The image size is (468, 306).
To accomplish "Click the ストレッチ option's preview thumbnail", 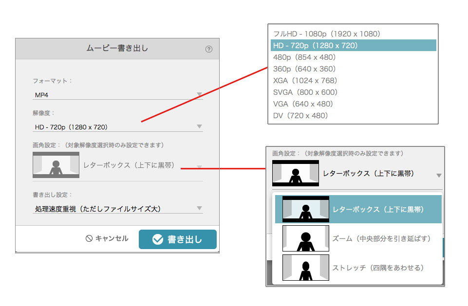I will tap(306, 268).
